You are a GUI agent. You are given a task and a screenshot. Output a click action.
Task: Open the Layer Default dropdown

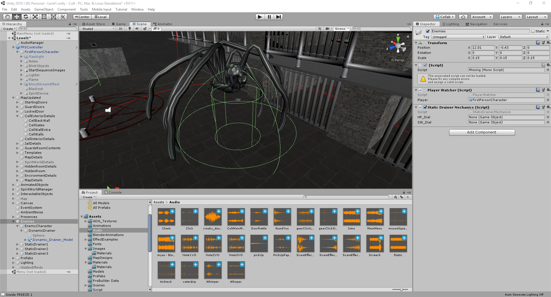point(524,37)
